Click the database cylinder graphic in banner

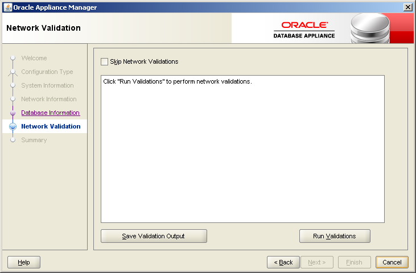[x=370, y=28]
